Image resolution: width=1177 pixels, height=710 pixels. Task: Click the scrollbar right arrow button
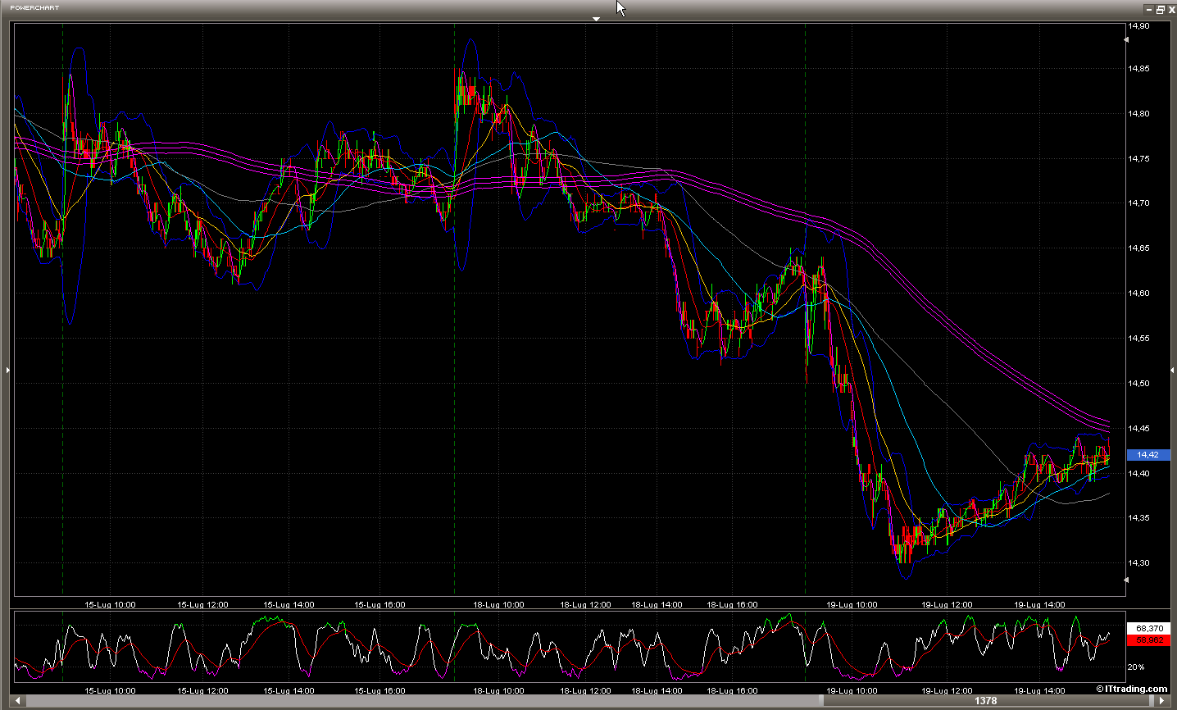[x=1161, y=701]
